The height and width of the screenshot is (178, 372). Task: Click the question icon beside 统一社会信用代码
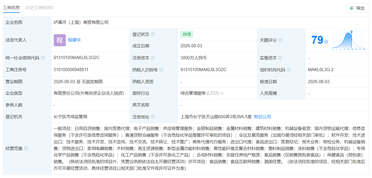pos(43,58)
